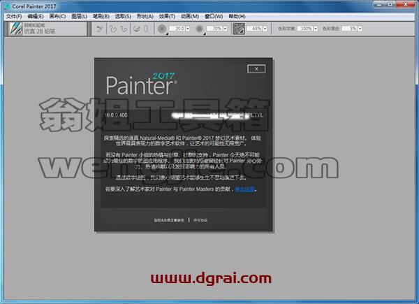Click the grain 65% value field
This screenshot has width=419, height=304.
pos(255,29)
